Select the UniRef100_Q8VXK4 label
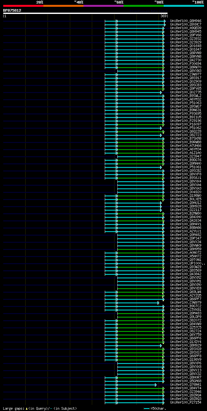The image size is (207, 411). [x=186, y=181]
